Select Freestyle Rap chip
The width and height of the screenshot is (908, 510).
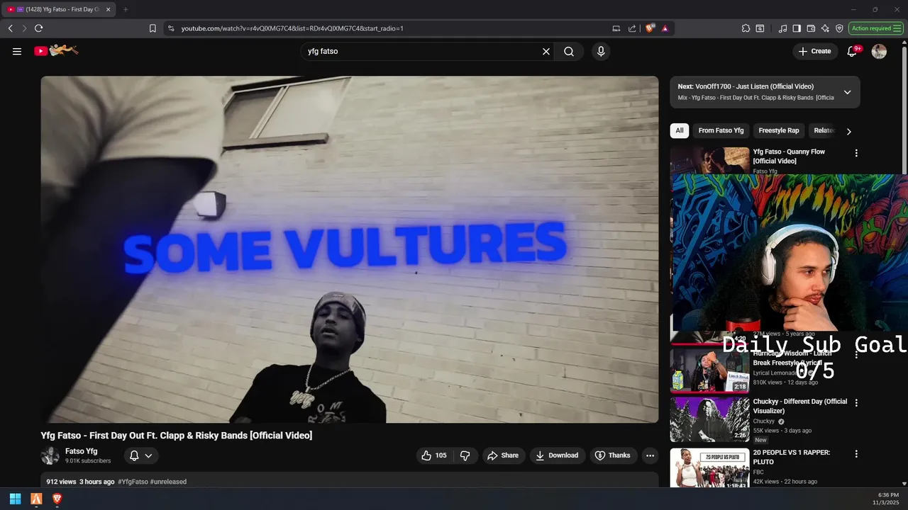(x=778, y=130)
